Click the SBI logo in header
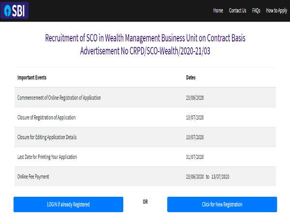The image size is (290, 217). [x=15, y=10]
